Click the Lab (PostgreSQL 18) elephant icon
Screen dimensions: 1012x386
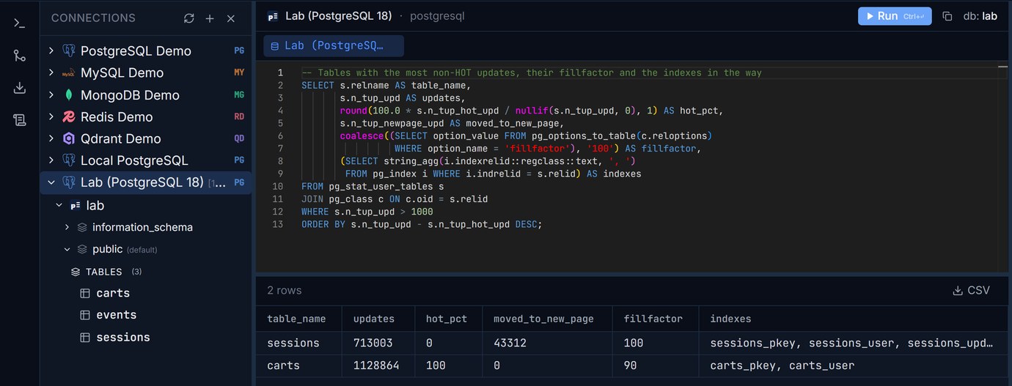coord(69,182)
